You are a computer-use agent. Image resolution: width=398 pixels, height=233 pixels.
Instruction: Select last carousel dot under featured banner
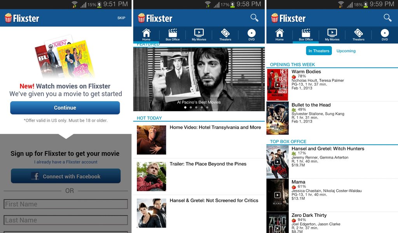click(x=208, y=107)
